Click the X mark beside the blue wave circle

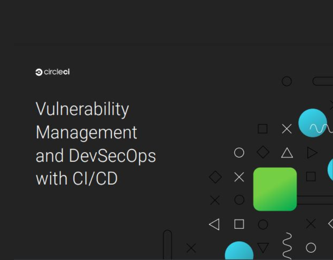287,129
